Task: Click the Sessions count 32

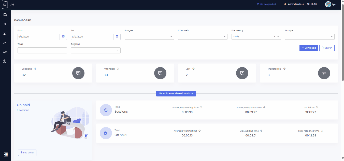Action: point(24,75)
